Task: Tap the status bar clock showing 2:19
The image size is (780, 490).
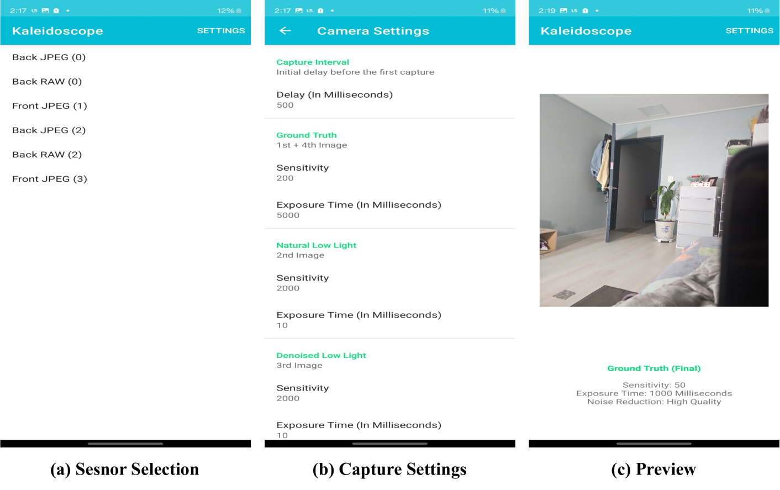Action: tap(547, 10)
